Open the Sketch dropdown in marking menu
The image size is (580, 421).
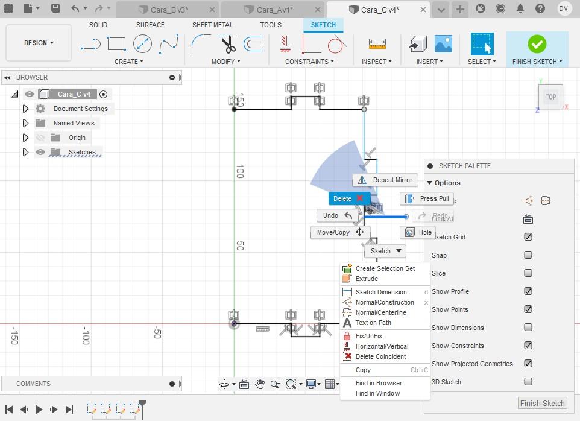(385, 251)
